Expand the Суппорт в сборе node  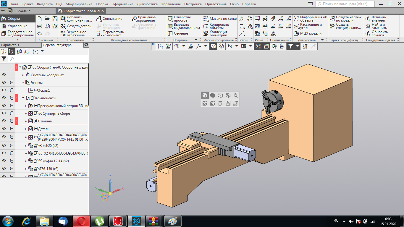coord(26,113)
